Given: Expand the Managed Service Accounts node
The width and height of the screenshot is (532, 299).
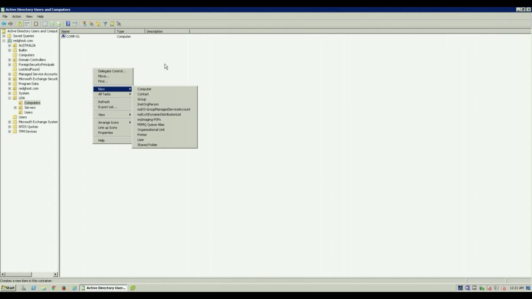Looking at the screenshot, I should tap(10, 74).
